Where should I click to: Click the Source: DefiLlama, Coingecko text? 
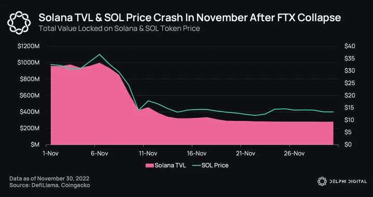pos(50,185)
